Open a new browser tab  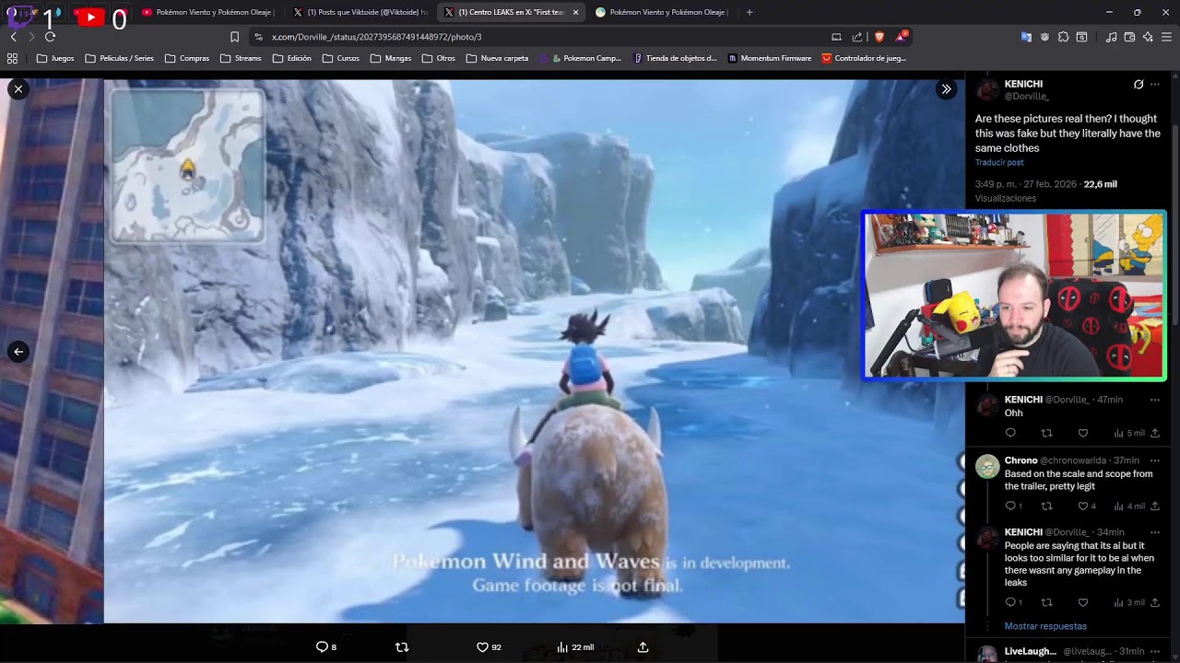[749, 12]
